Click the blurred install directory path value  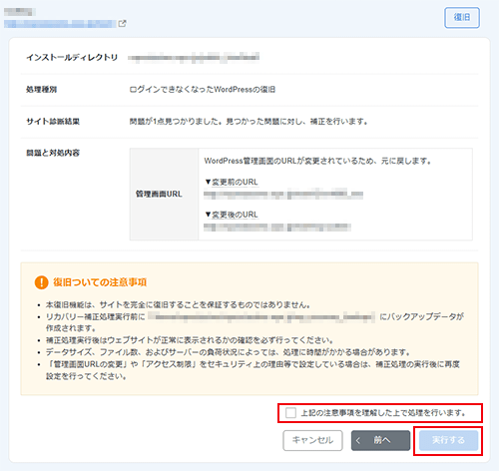click(x=194, y=58)
